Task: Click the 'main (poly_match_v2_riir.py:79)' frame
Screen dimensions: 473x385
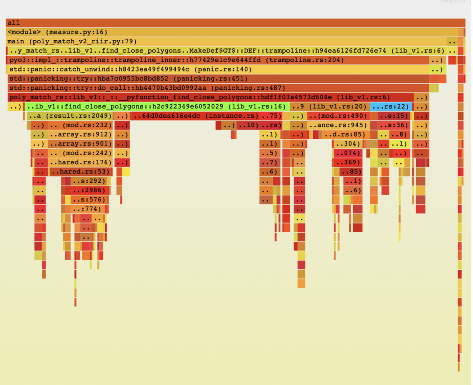Action: pyautogui.click(x=226, y=41)
